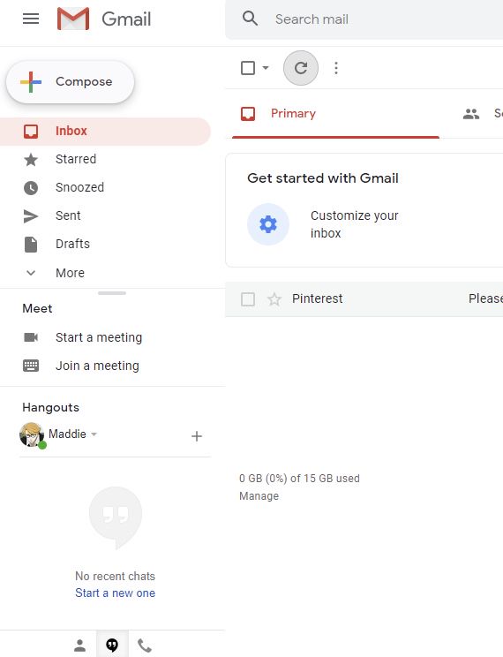Image resolution: width=503 pixels, height=657 pixels.
Task: Check the box for the Pinterest email
Action: [248, 299]
